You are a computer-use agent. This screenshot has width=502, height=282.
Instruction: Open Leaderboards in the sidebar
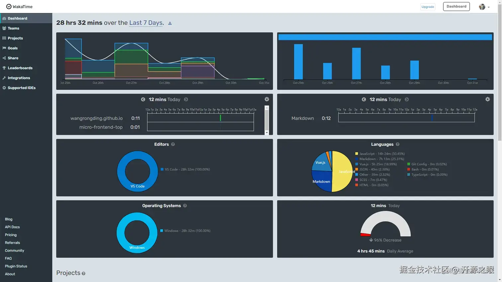pos(26,68)
